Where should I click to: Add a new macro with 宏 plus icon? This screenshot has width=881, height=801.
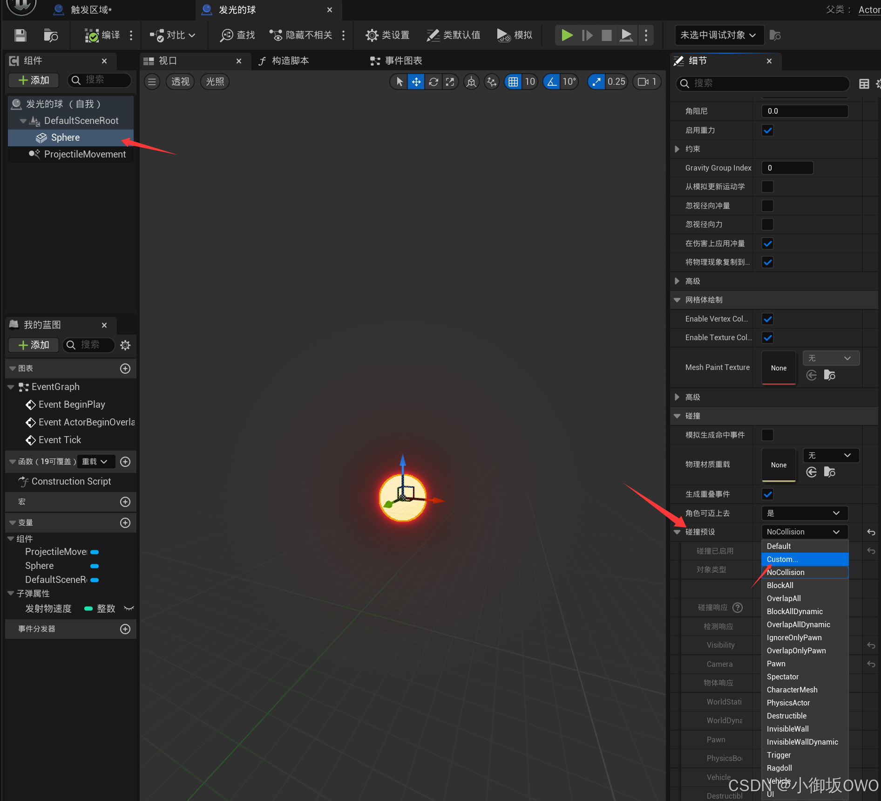click(125, 502)
